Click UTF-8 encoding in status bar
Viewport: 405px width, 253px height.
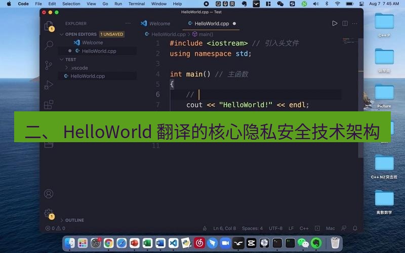click(275, 228)
